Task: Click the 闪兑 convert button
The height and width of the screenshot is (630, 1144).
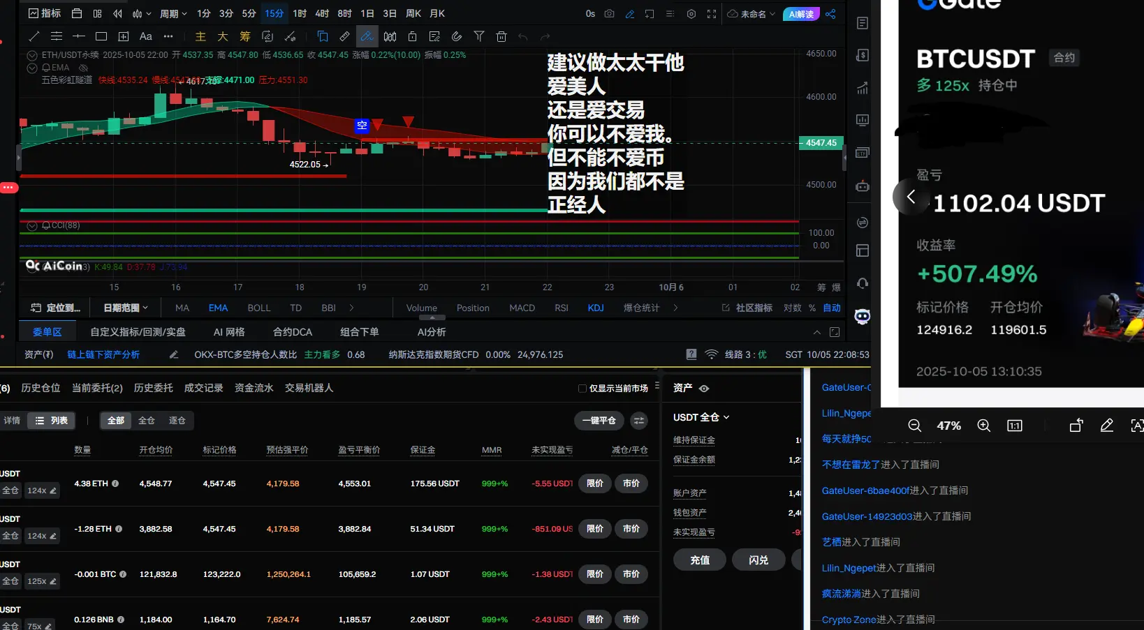Action: click(x=758, y=560)
